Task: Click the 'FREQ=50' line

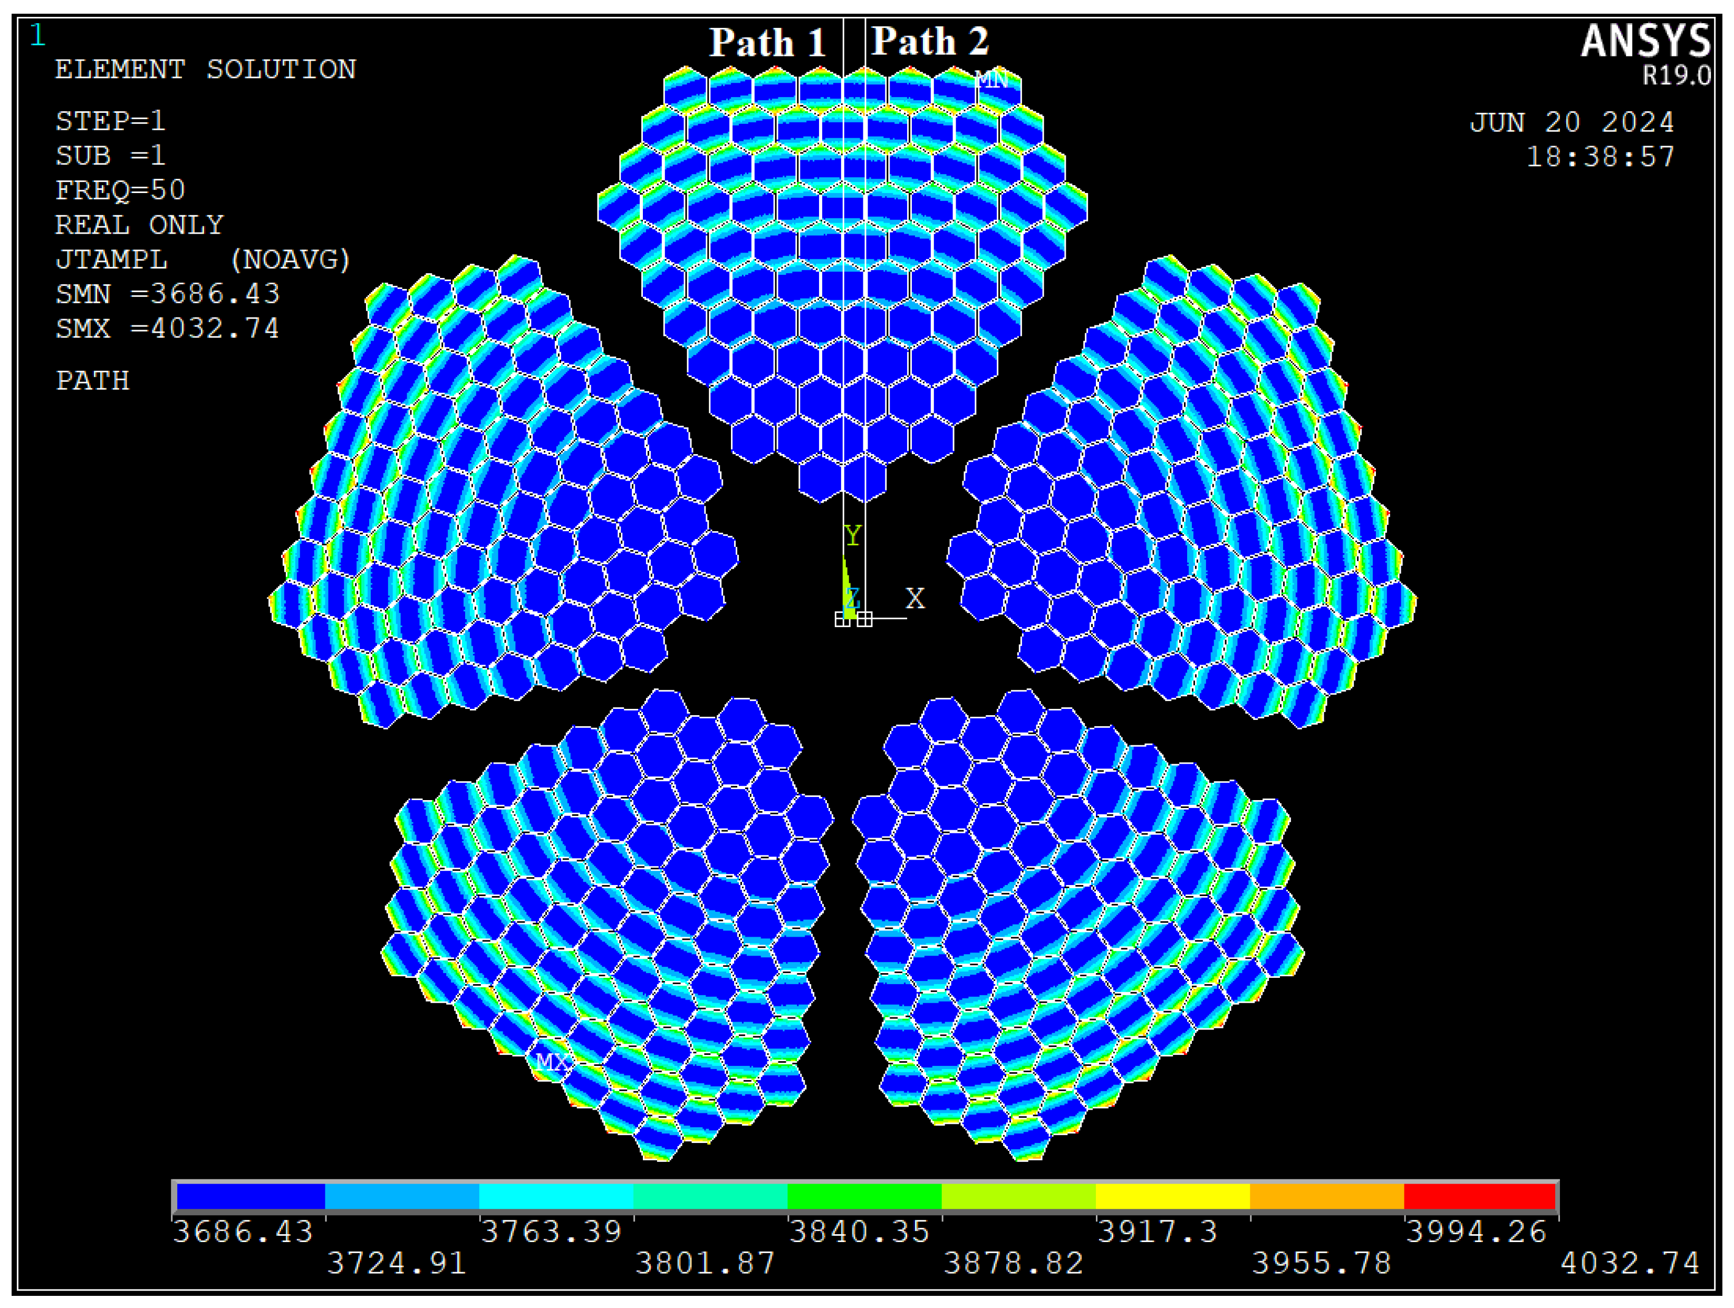Action: pyautogui.click(x=120, y=190)
